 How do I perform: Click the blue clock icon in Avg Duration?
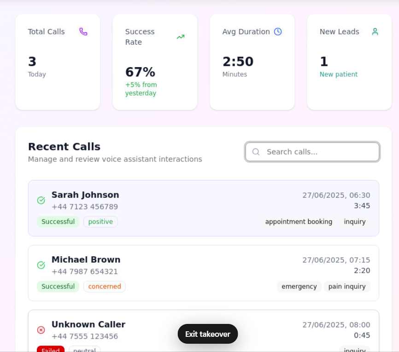[x=278, y=32]
